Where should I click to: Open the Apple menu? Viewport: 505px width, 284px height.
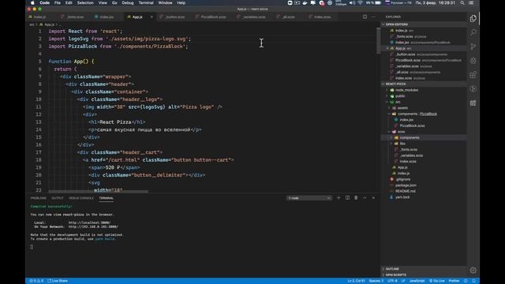pos(32,3)
